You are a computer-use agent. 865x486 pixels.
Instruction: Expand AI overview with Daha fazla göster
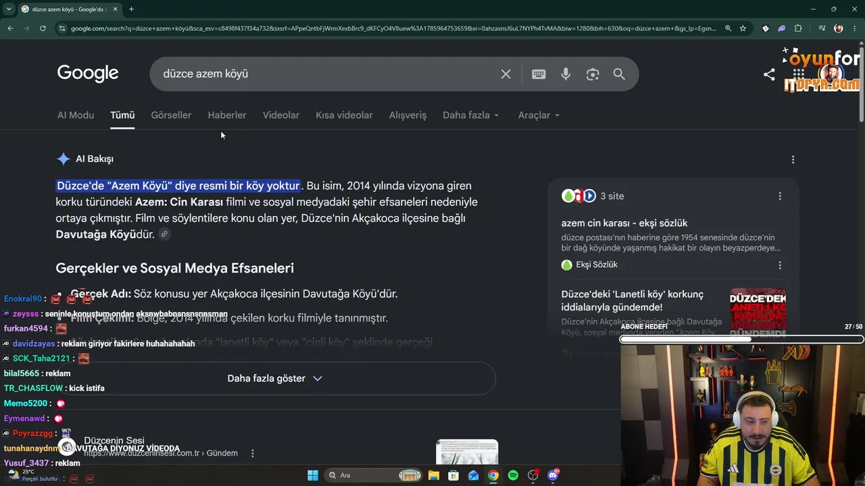[275, 378]
